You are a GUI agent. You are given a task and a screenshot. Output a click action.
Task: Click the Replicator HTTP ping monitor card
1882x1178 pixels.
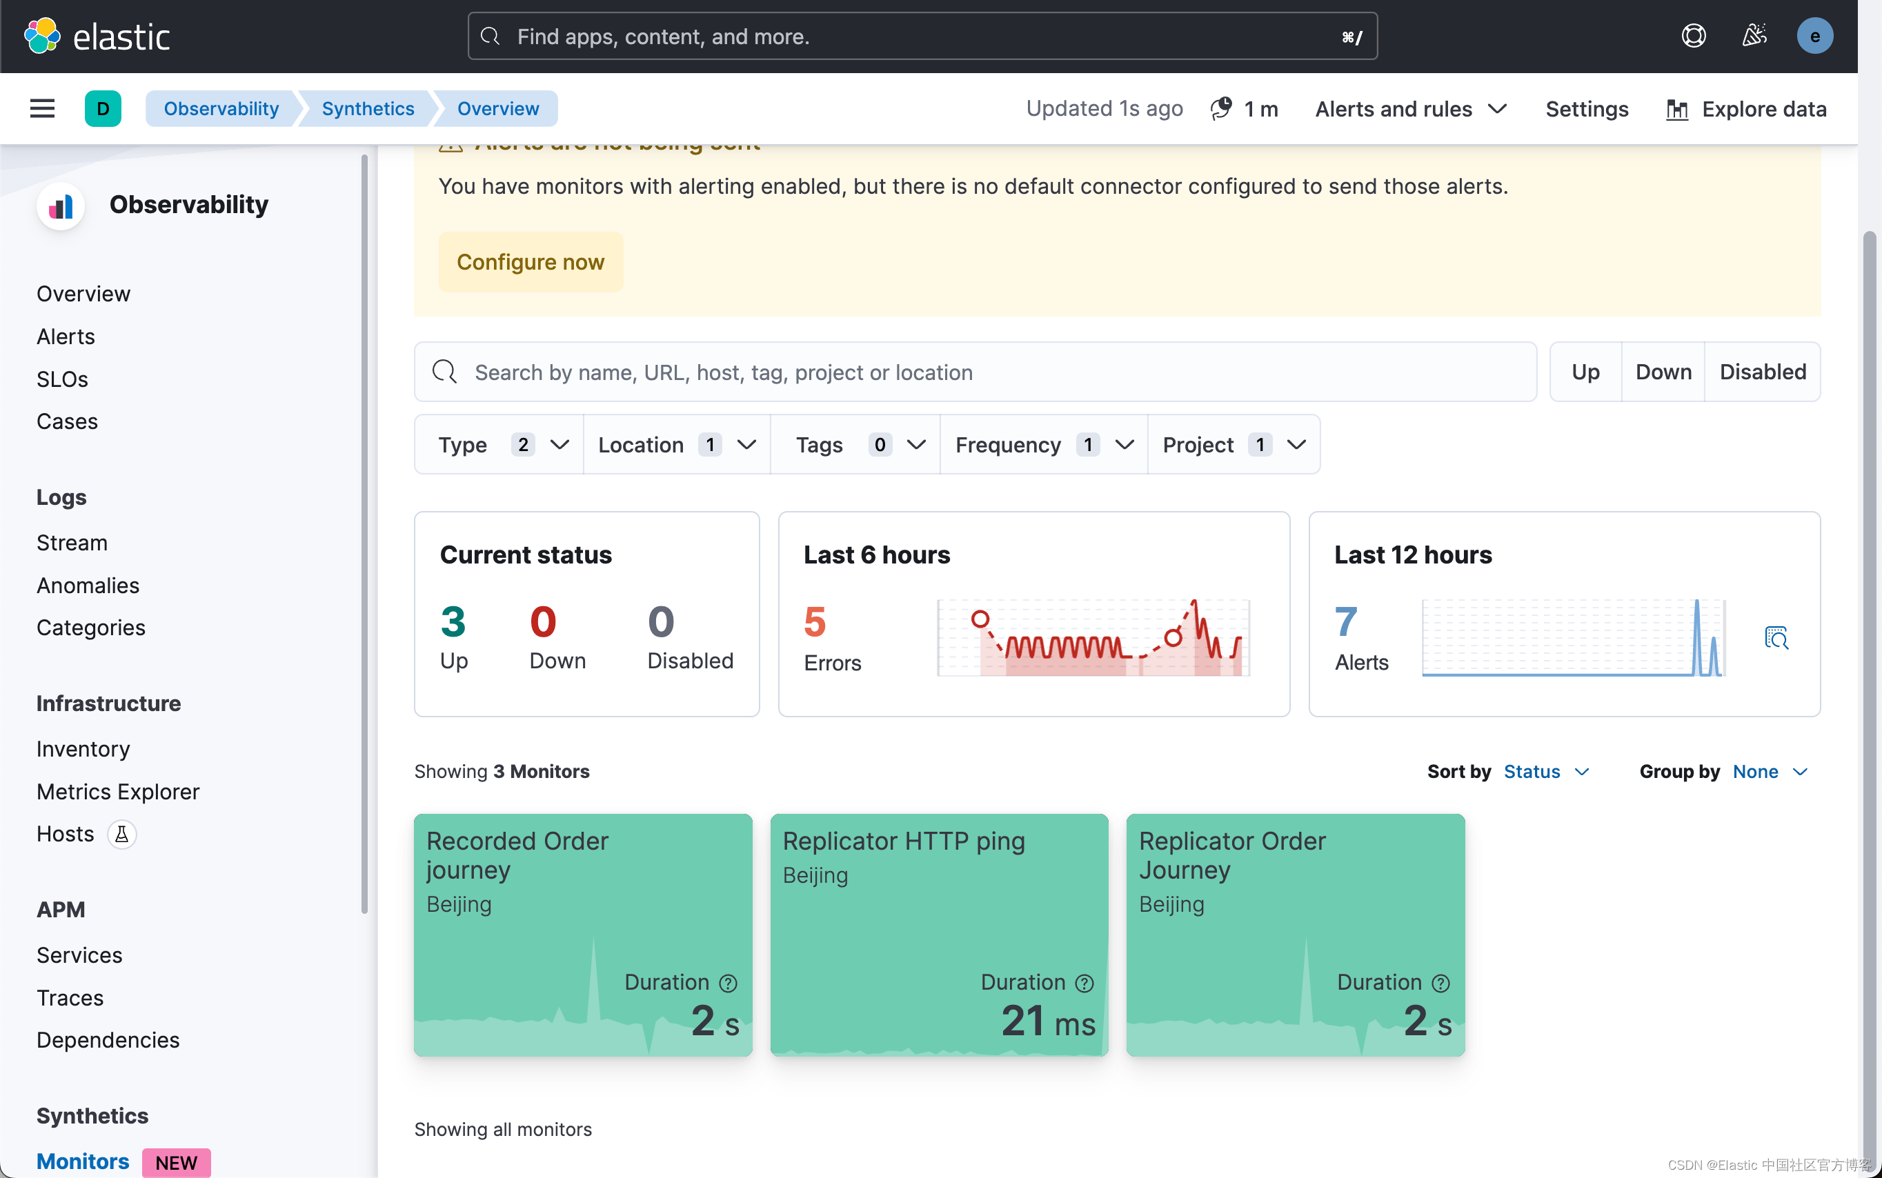tap(939, 935)
